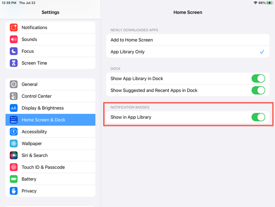Tap the Screen Time hourglass icon

[14, 63]
